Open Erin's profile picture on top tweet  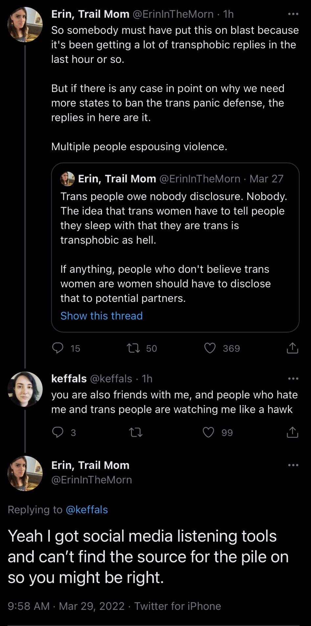(x=25, y=25)
